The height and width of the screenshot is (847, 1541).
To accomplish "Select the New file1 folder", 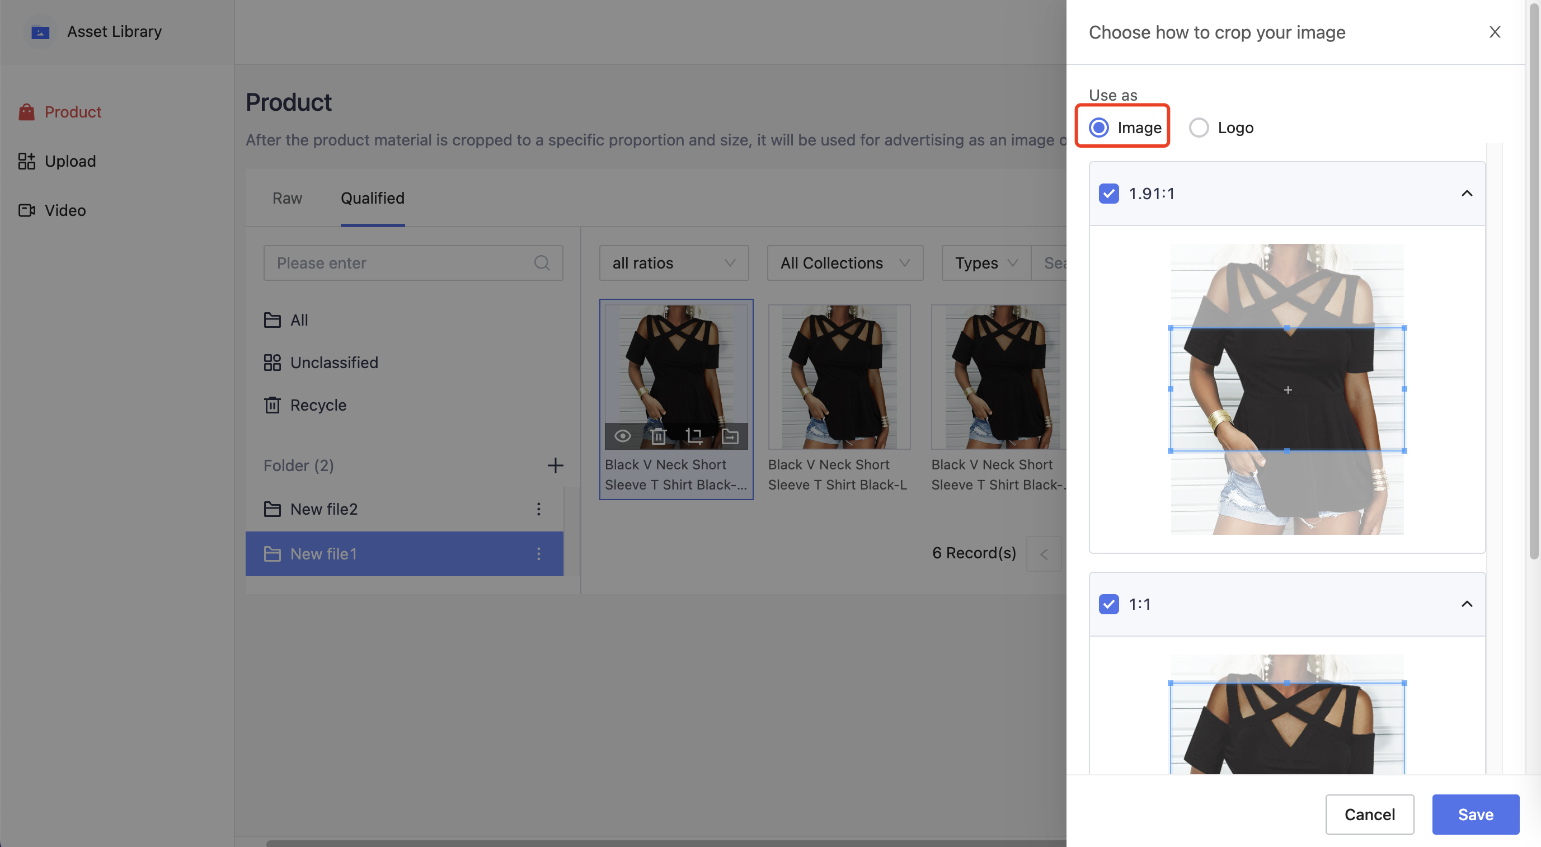I will [x=405, y=554].
